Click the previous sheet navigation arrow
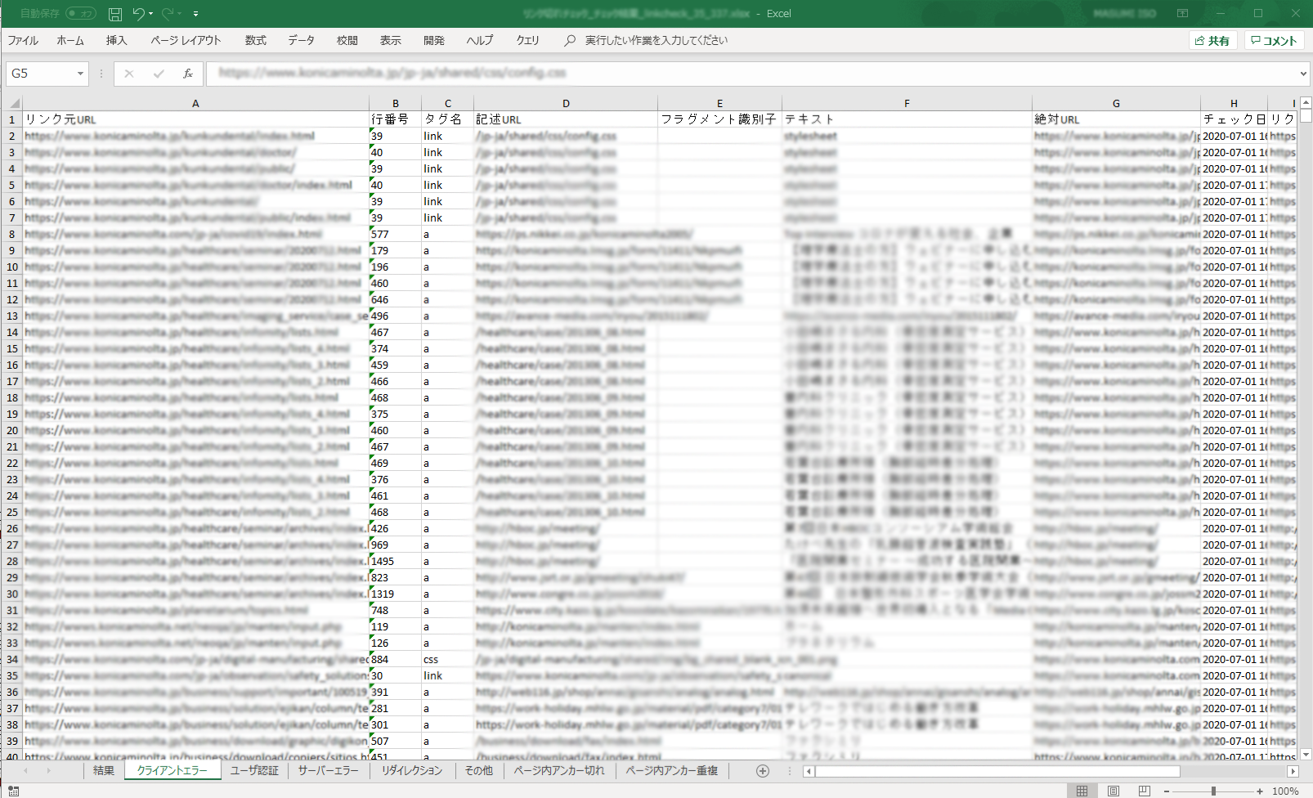Viewport: 1313px width, 798px height. tap(26, 771)
